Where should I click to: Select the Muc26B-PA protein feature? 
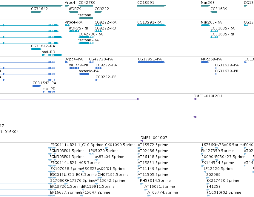205,62
